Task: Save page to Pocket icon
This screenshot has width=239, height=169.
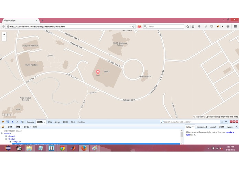Action: coord(211,27)
